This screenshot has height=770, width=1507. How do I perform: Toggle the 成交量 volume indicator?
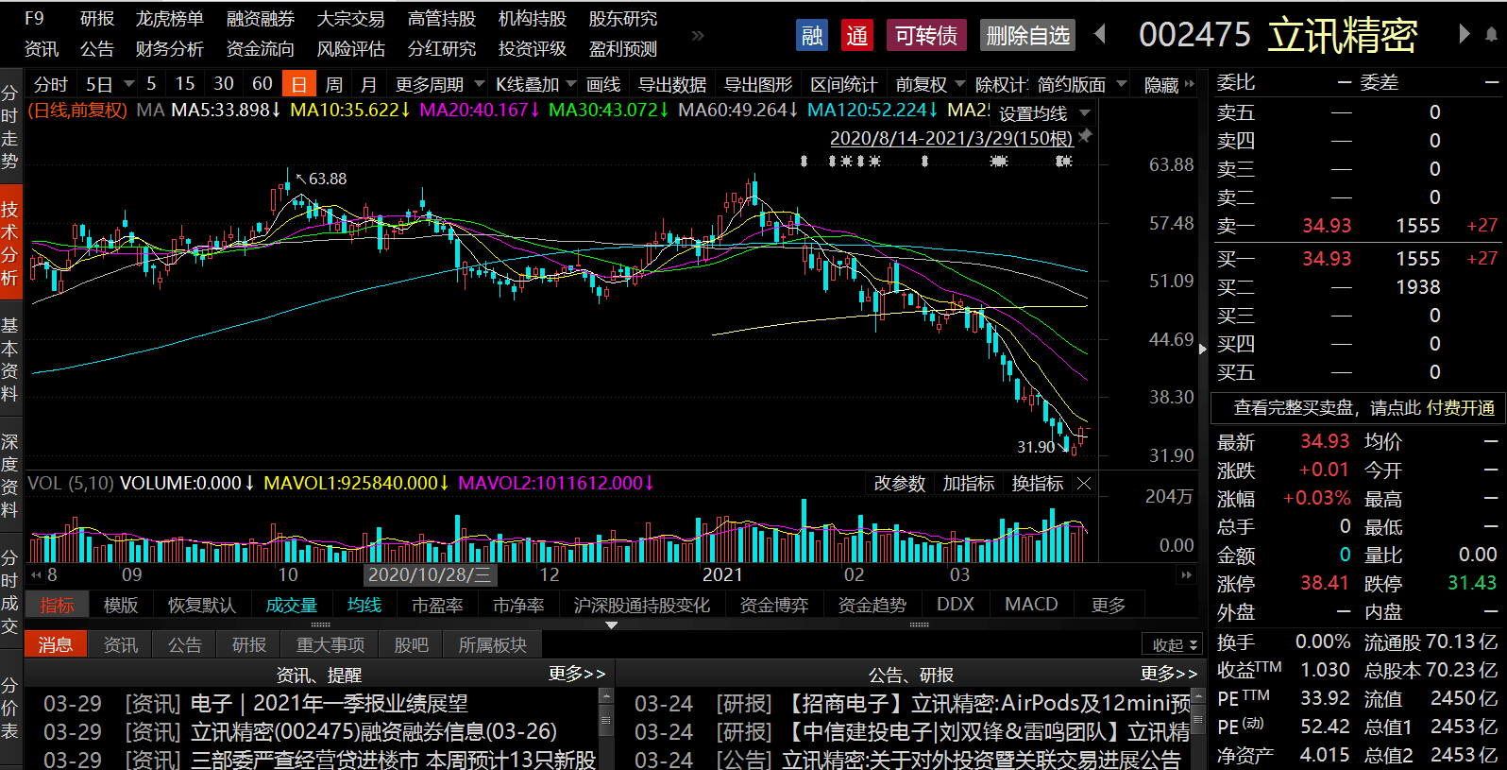291,605
